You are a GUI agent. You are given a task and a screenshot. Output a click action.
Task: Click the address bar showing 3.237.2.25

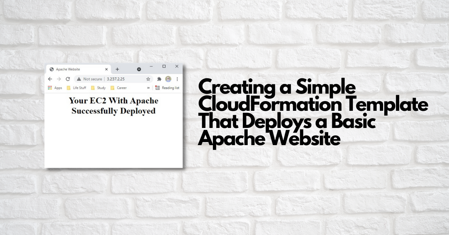click(x=113, y=79)
